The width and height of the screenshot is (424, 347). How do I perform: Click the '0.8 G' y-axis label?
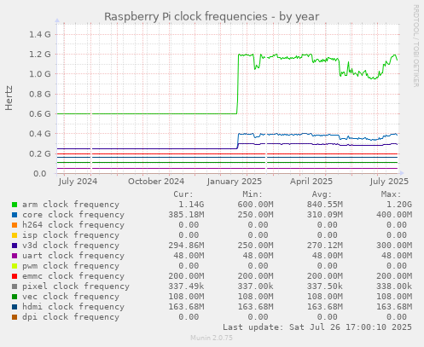click(x=40, y=94)
